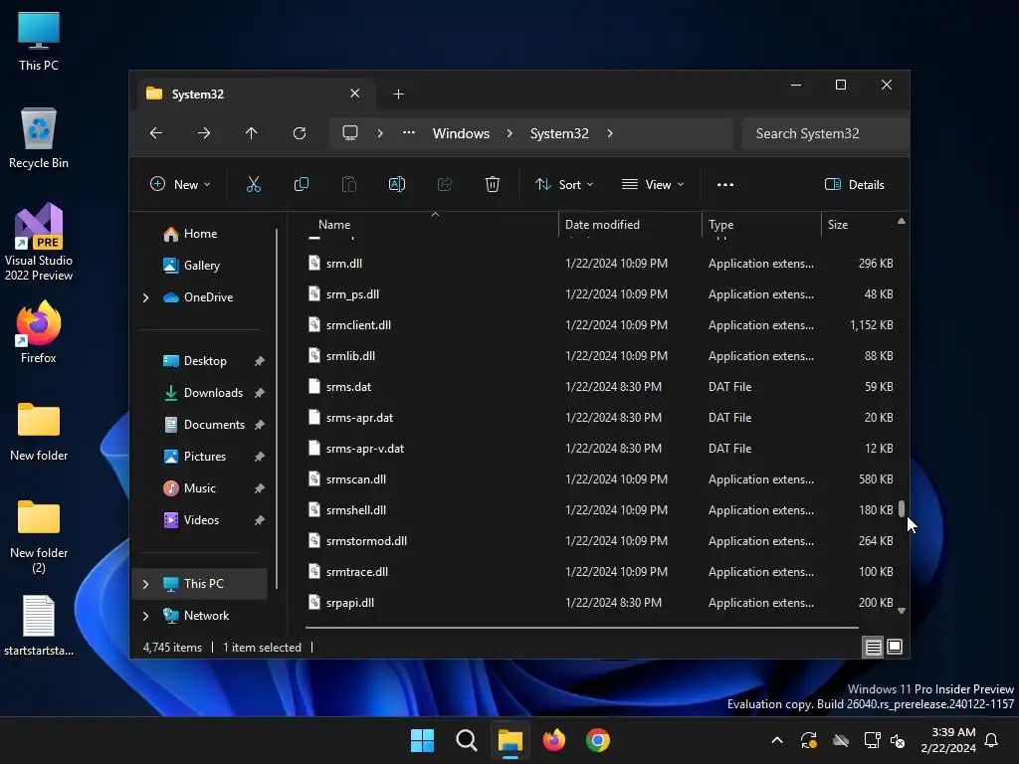Show hidden system tray icons chevron

point(777,740)
